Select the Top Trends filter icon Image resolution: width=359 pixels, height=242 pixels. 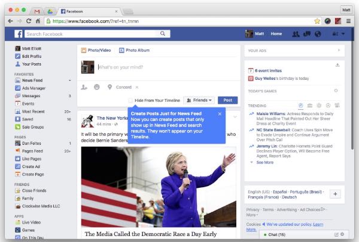301,106
